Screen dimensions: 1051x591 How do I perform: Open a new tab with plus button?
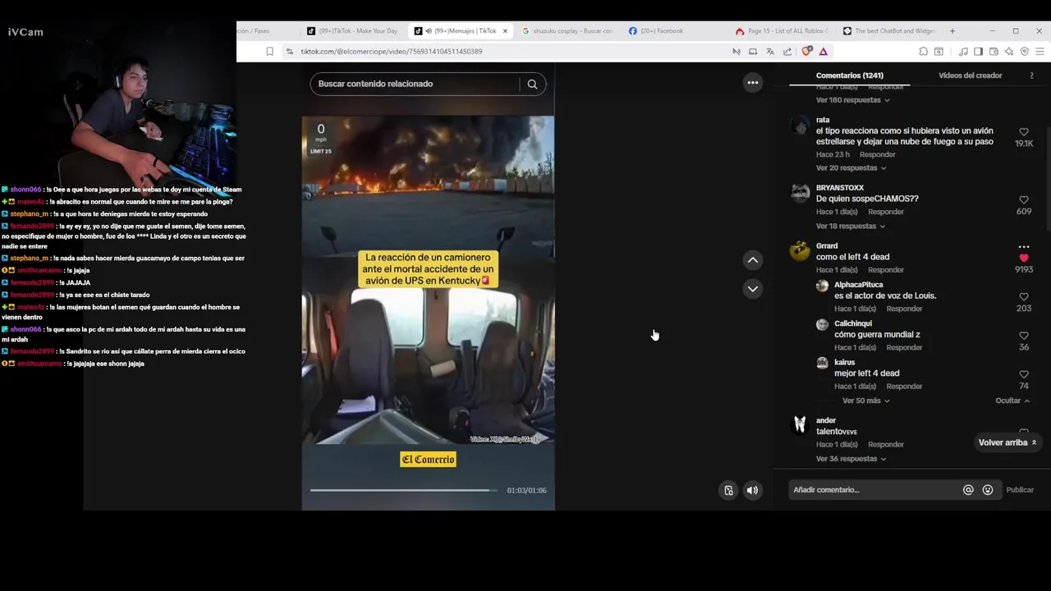click(952, 31)
